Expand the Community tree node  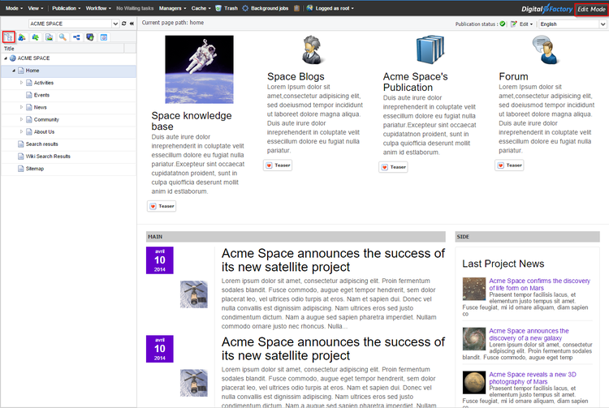pyautogui.click(x=21, y=119)
